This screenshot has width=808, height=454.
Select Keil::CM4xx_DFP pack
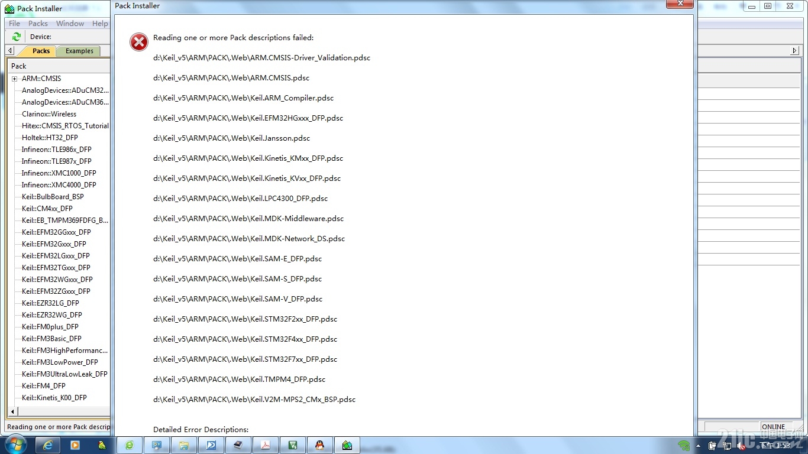point(47,209)
